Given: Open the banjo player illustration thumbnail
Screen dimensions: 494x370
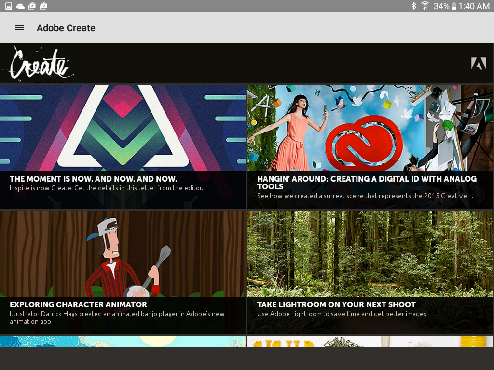Looking at the screenshot, I should [x=123, y=253].
